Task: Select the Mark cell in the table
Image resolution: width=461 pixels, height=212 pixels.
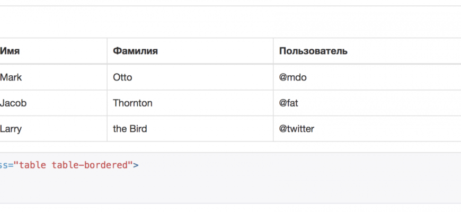Action: [11, 77]
